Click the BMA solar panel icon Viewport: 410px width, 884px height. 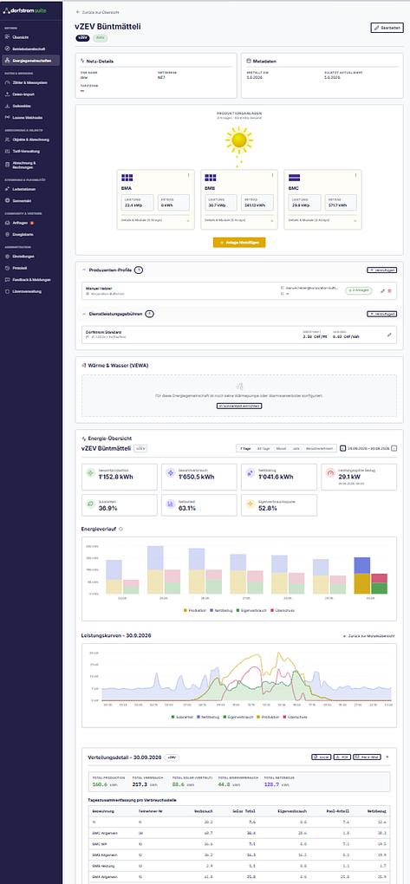point(127,178)
